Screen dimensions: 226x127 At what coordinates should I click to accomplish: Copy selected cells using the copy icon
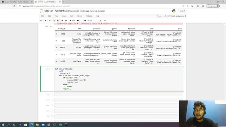tap(54, 20)
